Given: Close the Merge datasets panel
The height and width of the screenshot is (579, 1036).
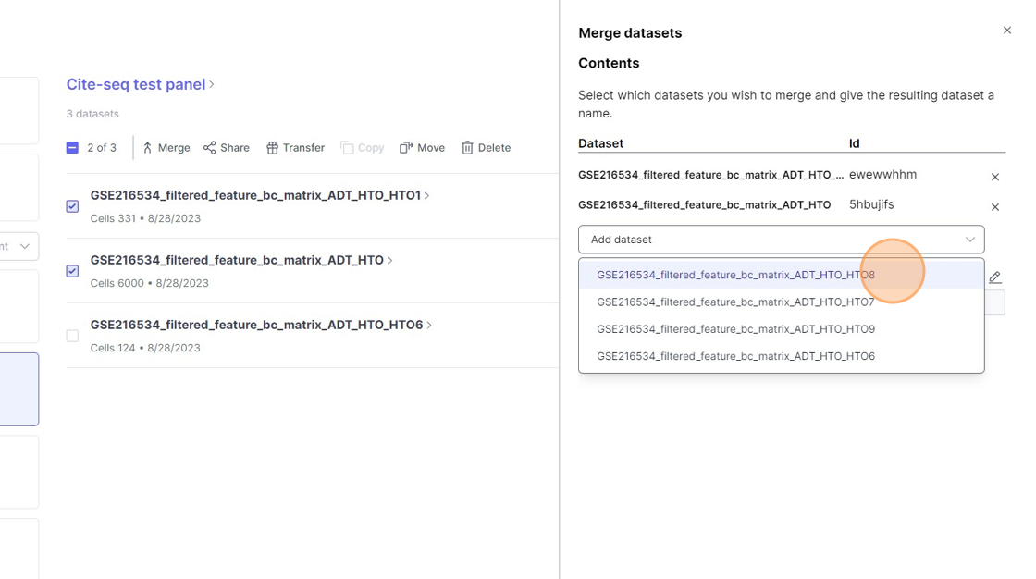Looking at the screenshot, I should [x=1007, y=31].
